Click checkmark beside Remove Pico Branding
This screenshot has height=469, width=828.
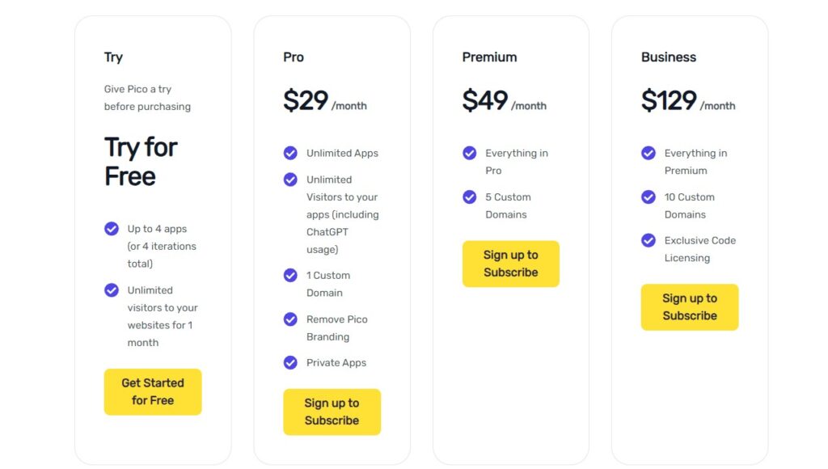click(290, 319)
